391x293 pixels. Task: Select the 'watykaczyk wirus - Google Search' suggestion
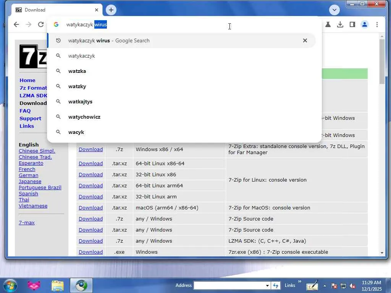(x=181, y=40)
